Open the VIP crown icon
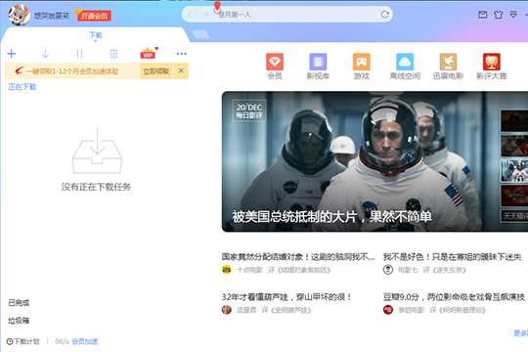 pyautogui.click(x=148, y=53)
